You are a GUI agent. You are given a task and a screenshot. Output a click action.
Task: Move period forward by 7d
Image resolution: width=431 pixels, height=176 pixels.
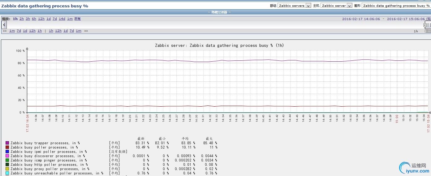click(x=72, y=31)
